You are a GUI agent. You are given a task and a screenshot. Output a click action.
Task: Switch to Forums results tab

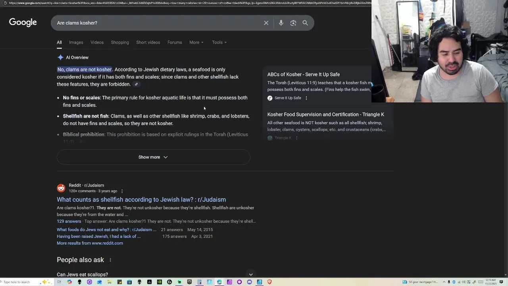175,43
